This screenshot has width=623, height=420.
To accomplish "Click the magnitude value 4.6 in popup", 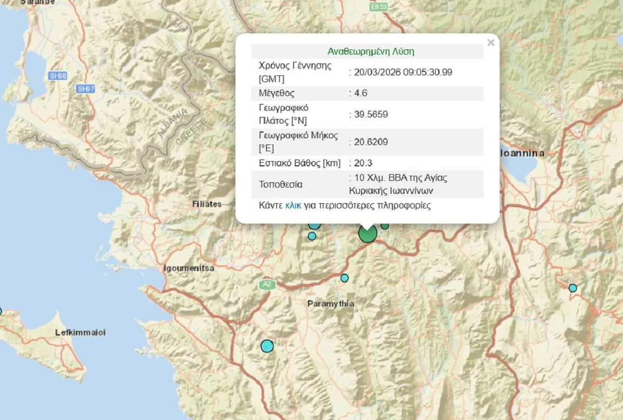I will [x=360, y=94].
